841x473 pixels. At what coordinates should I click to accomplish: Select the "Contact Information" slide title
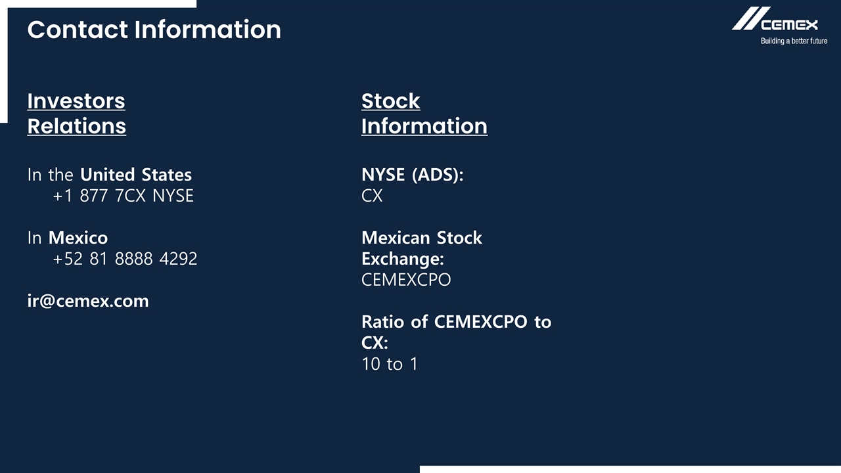[154, 30]
